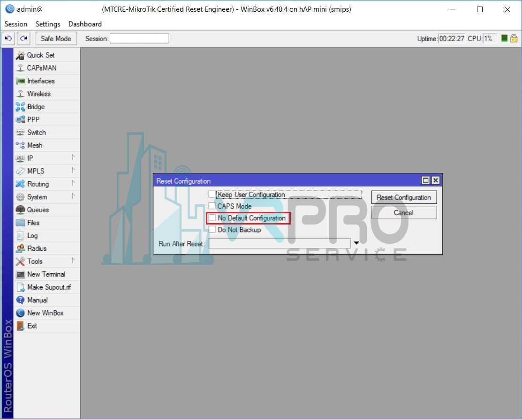Expand the MPLS submenu arrow
Viewport: 522px width, 419px height.
(73, 171)
